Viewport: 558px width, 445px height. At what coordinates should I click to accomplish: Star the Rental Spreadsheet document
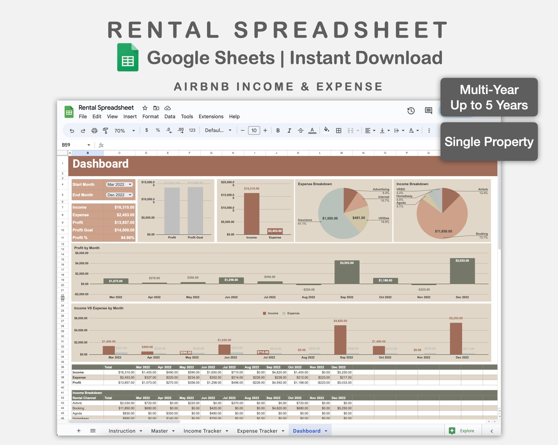click(145, 108)
